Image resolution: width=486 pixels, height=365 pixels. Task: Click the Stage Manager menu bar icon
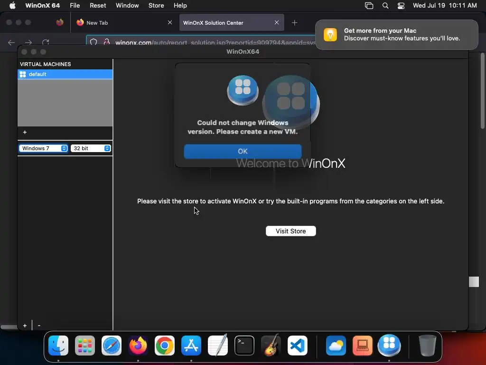369,6
